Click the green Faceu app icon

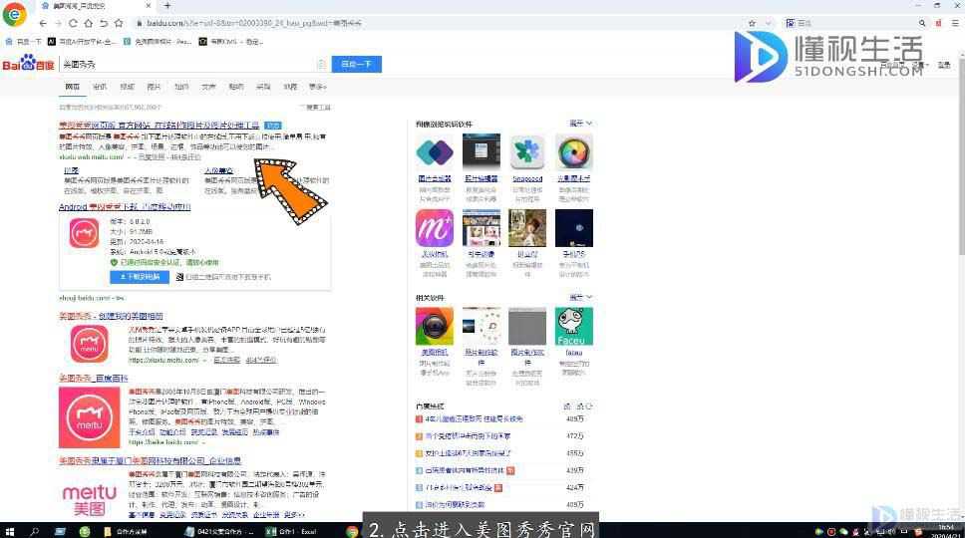(573, 327)
